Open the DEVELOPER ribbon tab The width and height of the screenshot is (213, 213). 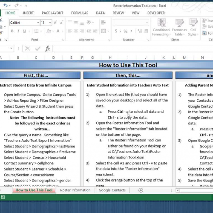156,13
